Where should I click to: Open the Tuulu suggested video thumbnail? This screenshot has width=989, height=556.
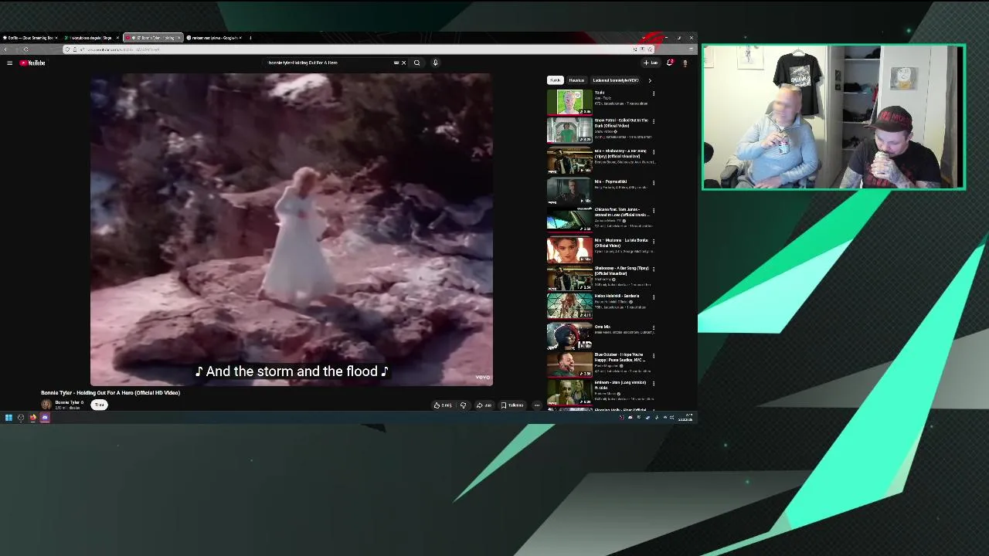[569, 102]
